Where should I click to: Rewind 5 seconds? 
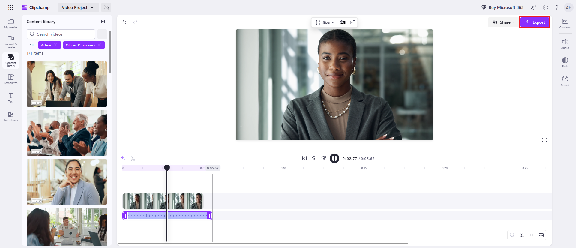(314, 158)
